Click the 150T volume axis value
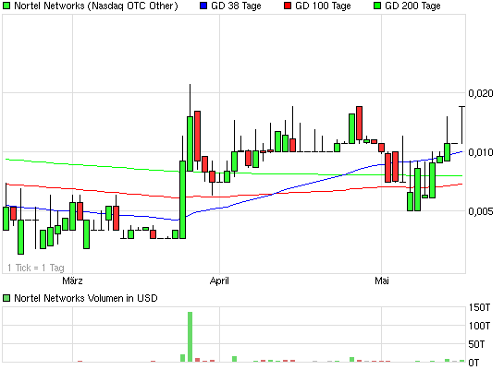Image resolution: width=504 pixels, height=370 pixels. pos(479,307)
